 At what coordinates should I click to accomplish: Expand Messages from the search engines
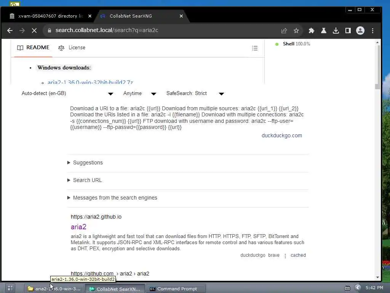click(112, 198)
